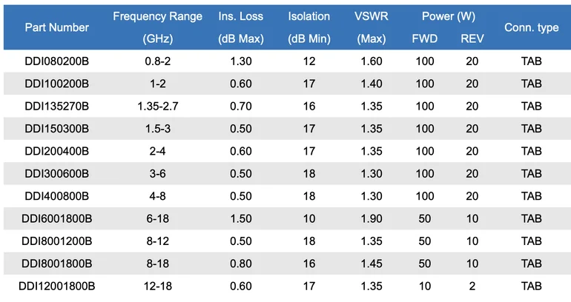Select part number DDI8001200B
Image resolution: width=571 pixels, height=302 pixels.
[x=57, y=241]
